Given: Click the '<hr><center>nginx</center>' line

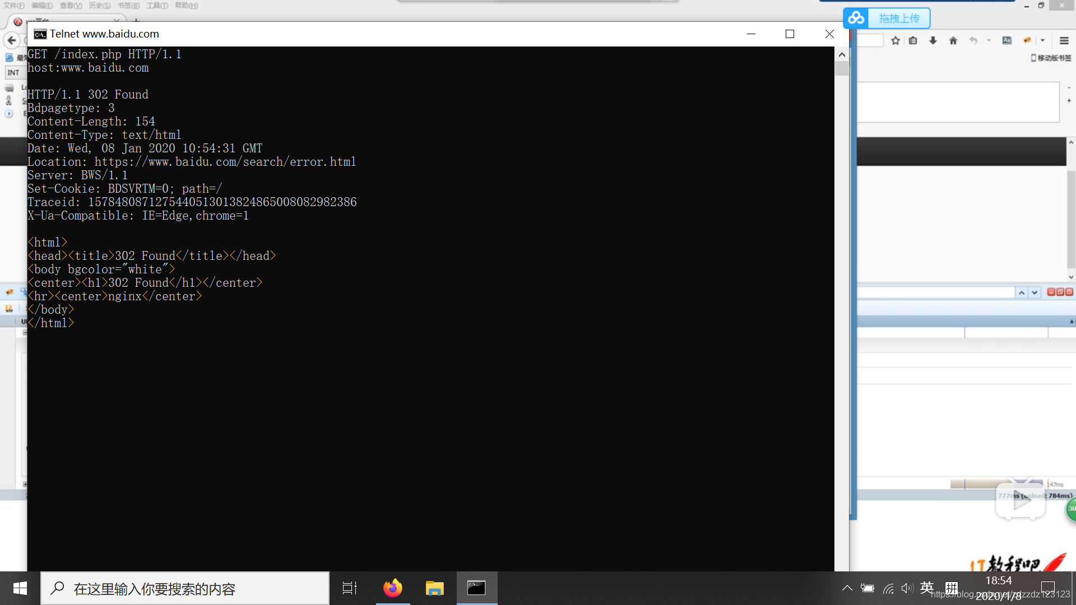Looking at the screenshot, I should pyautogui.click(x=115, y=296).
